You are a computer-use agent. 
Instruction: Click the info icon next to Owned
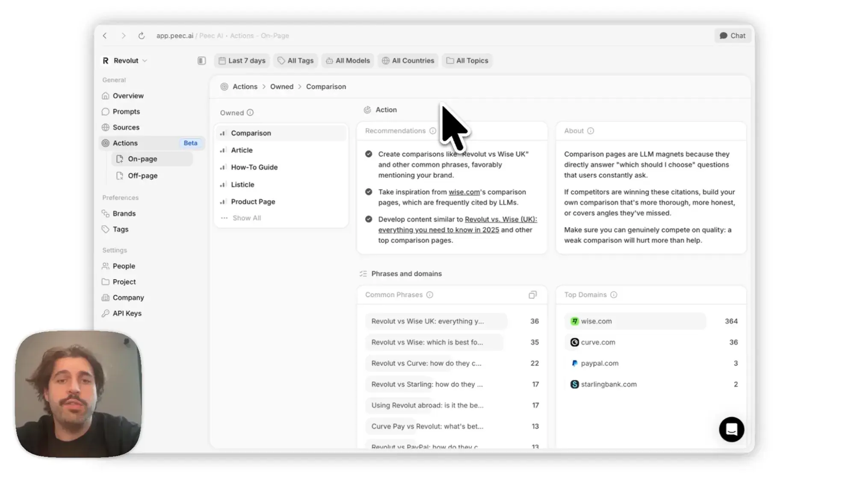click(250, 113)
